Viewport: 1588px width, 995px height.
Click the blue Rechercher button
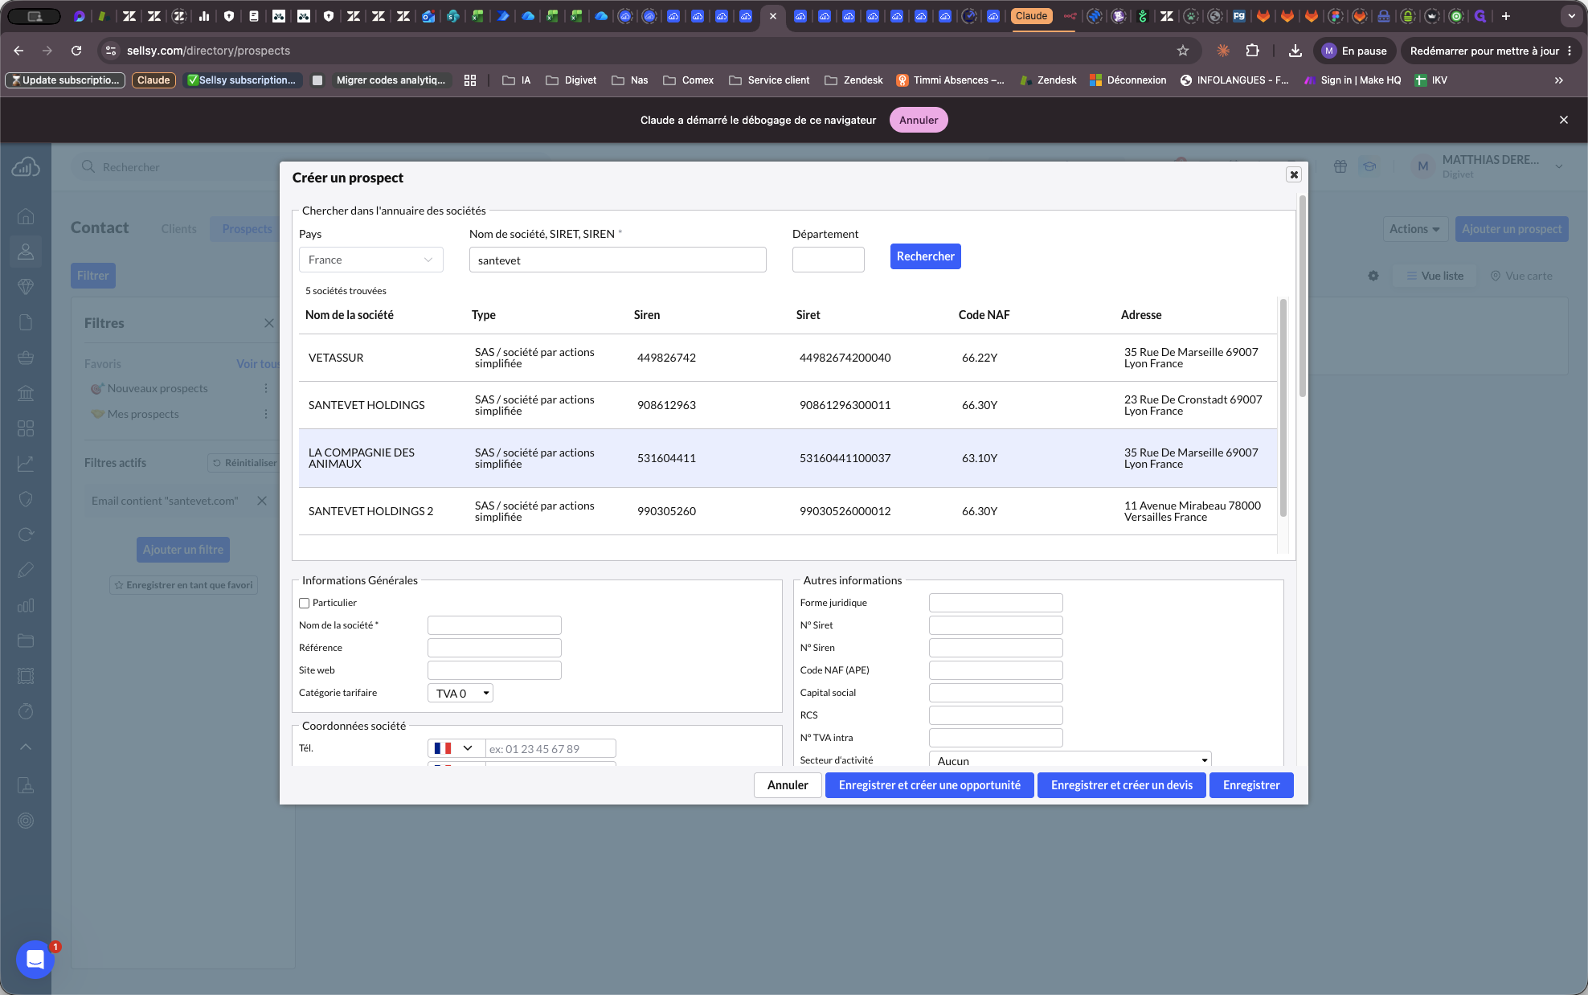926,256
